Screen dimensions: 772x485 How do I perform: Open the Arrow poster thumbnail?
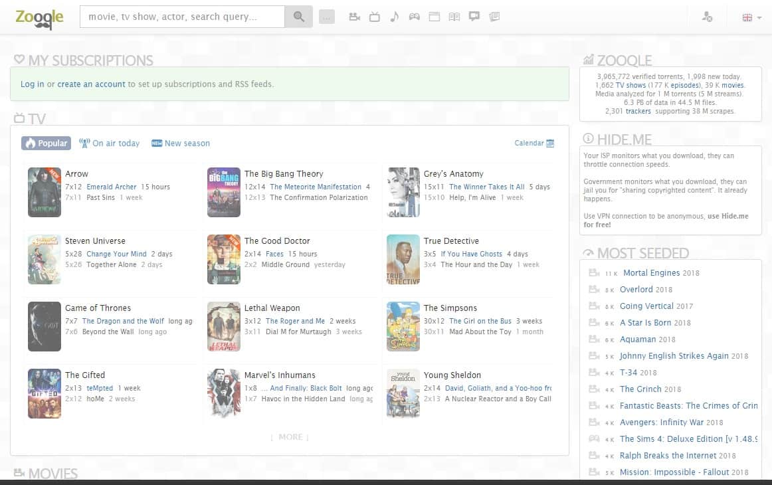coord(45,193)
